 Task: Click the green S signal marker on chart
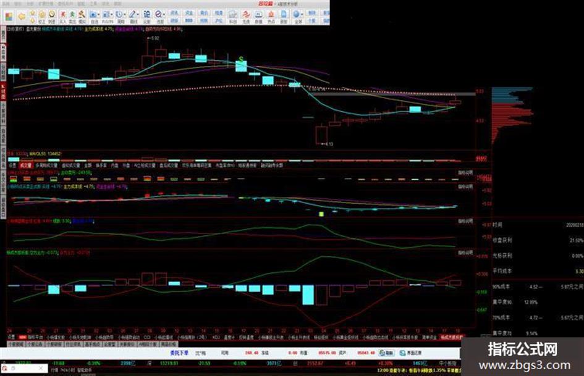(x=242, y=59)
